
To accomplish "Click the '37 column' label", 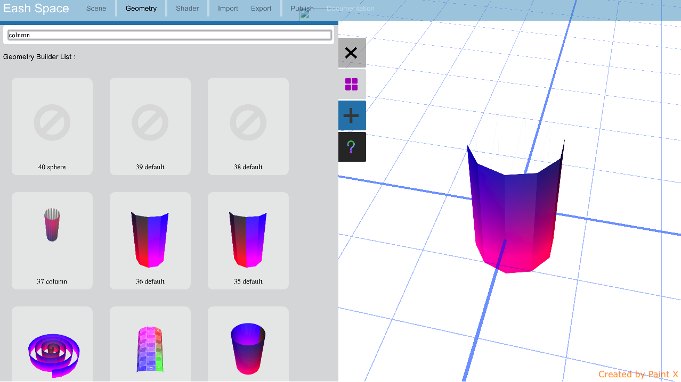I will click(x=52, y=281).
